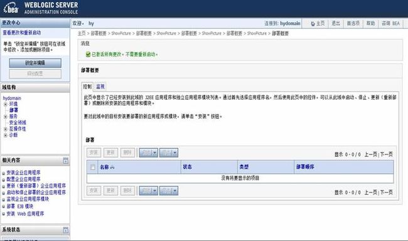The width and height of the screenshot is (408, 241).
Task: Click 下一页 below the table
Action: (387, 193)
